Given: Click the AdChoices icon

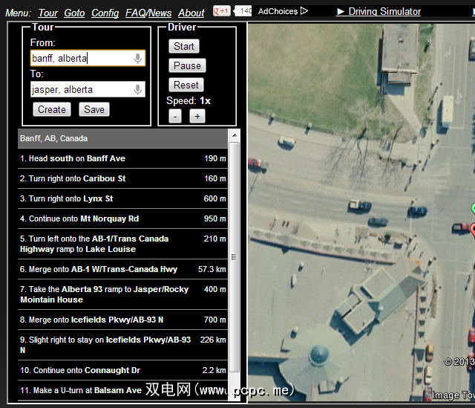Looking at the screenshot, I should click(x=304, y=11).
